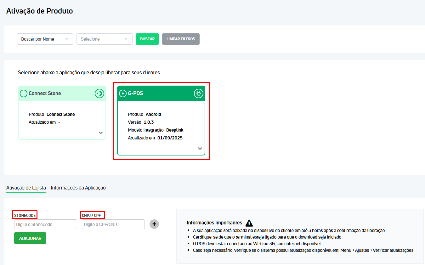The height and width of the screenshot is (265, 425).
Task: Click the Android robot icon on G-POS
Action: [x=198, y=93]
